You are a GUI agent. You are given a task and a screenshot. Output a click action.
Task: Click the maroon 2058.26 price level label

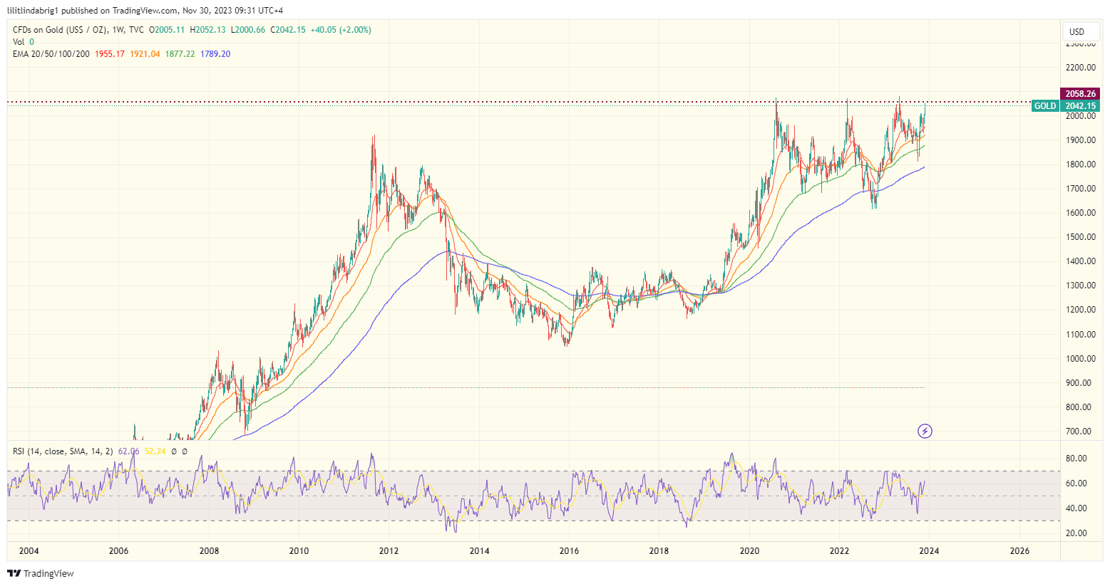pyautogui.click(x=1079, y=93)
